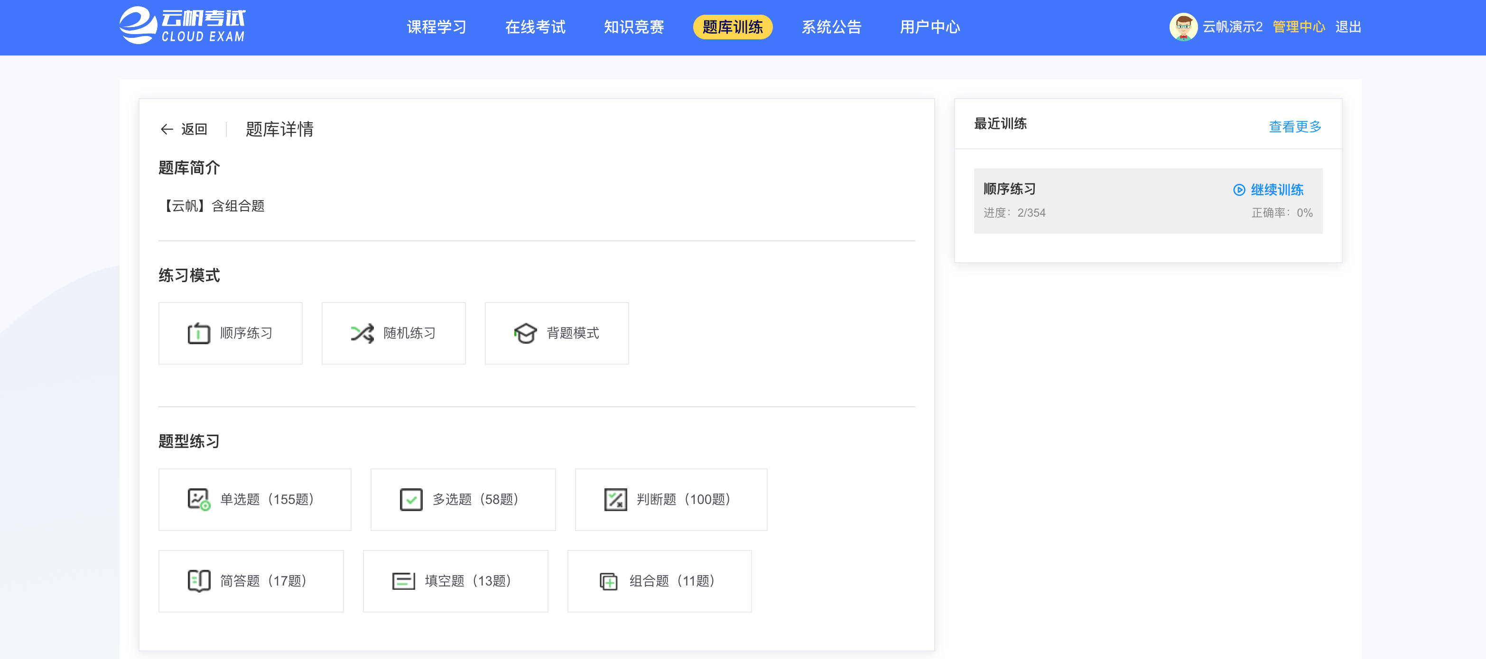
Task: Click the 题库详情 page title
Action: point(280,129)
